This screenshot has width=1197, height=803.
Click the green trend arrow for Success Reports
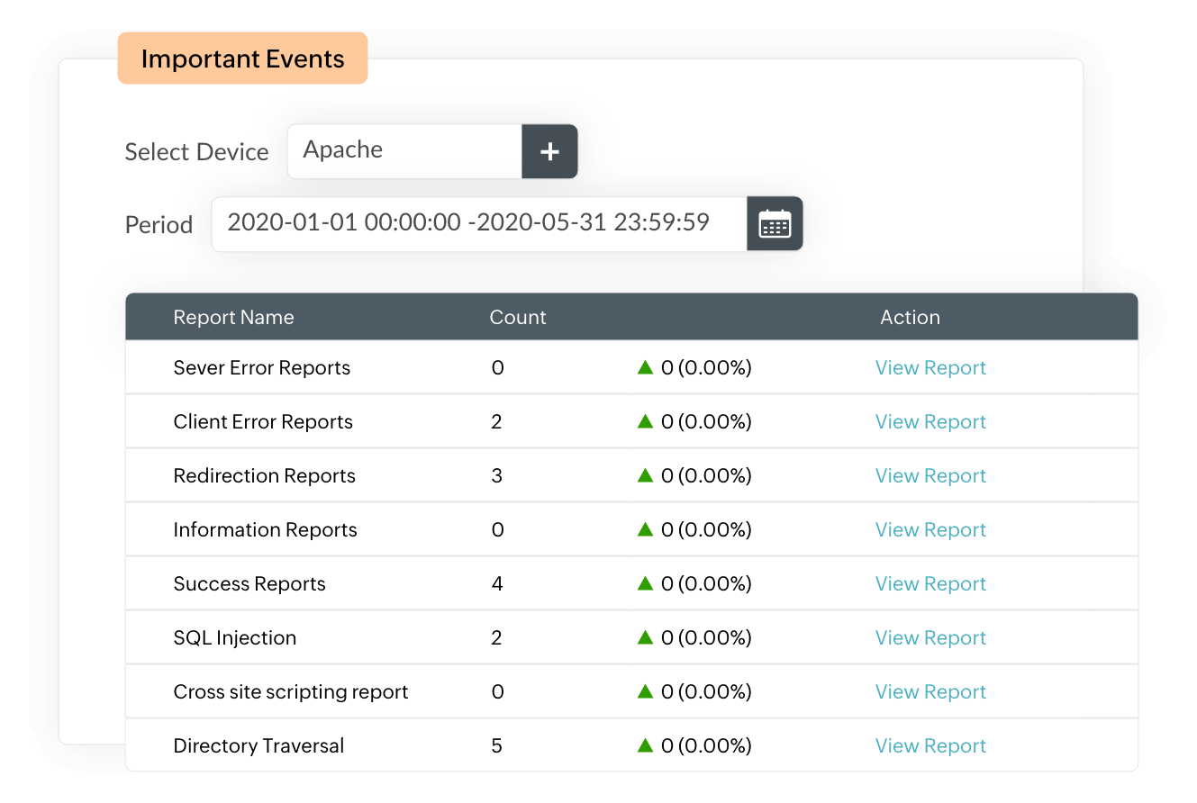coord(645,583)
